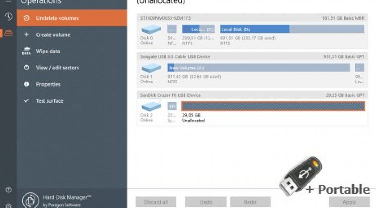Image resolution: width=376 pixels, height=208 pixels.
Task: Click the Redo button
Action: pyautogui.click(x=250, y=202)
